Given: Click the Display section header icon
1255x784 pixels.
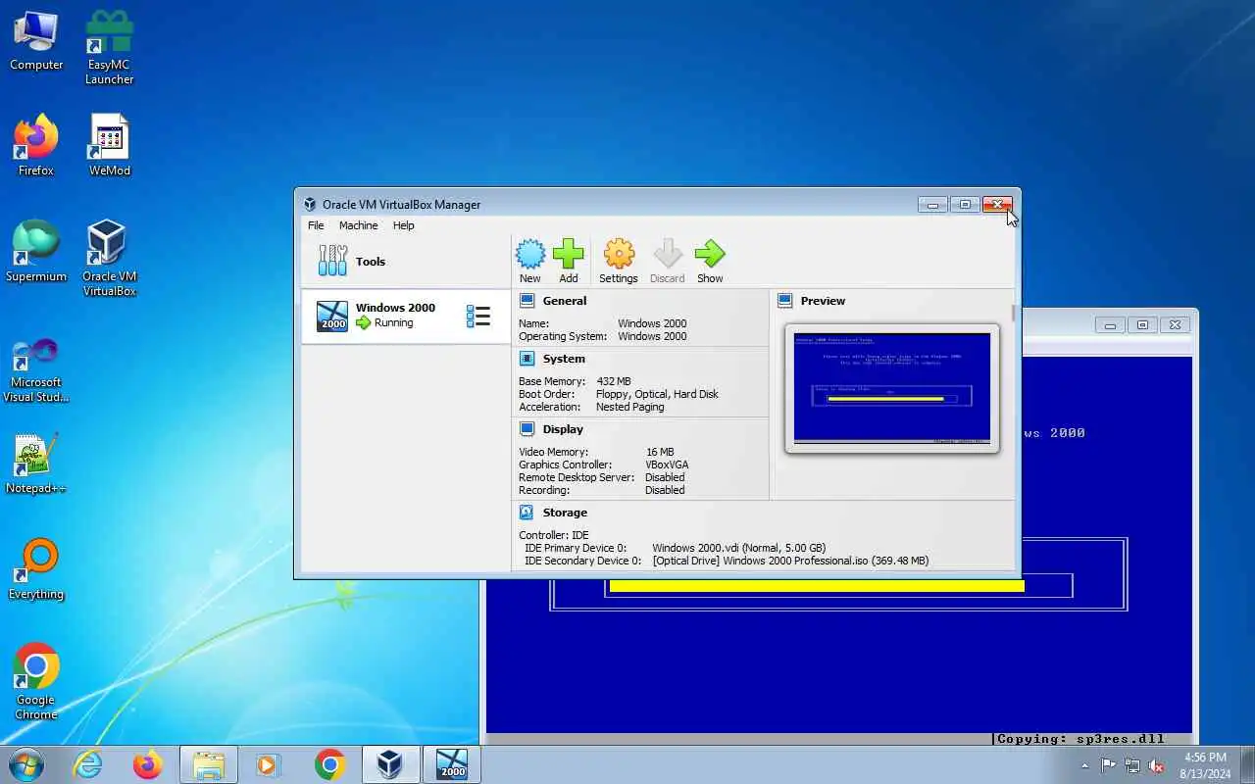Looking at the screenshot, I should [x=527, y=429].
